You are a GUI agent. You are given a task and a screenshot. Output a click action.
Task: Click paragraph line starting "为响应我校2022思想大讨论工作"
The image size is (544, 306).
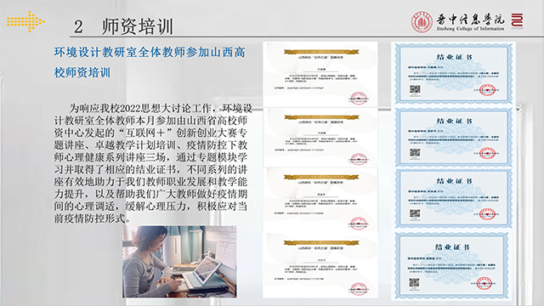(161, 109)
